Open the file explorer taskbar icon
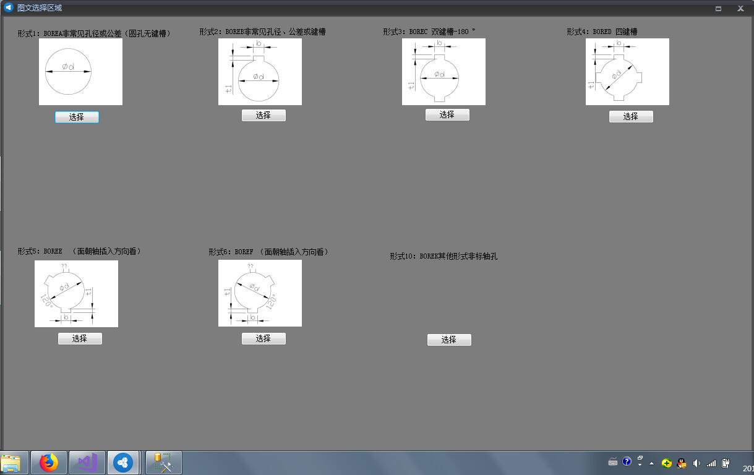 [11, 463]
